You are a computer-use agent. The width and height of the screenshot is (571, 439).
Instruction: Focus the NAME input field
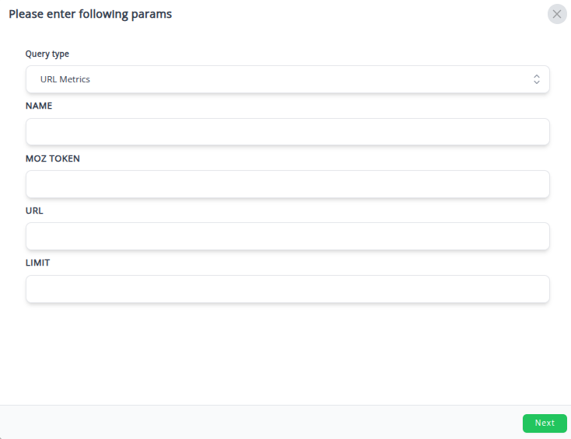pyautogui.click(x=287, y=132)
